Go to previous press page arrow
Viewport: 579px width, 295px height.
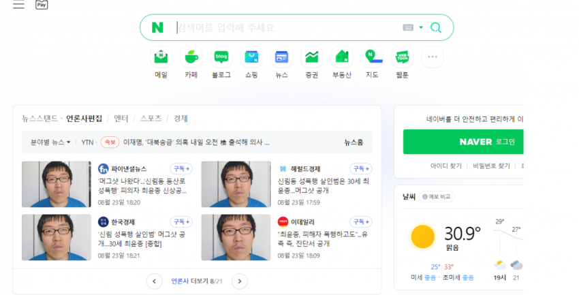pyautogui.click(x=155, y=281)
